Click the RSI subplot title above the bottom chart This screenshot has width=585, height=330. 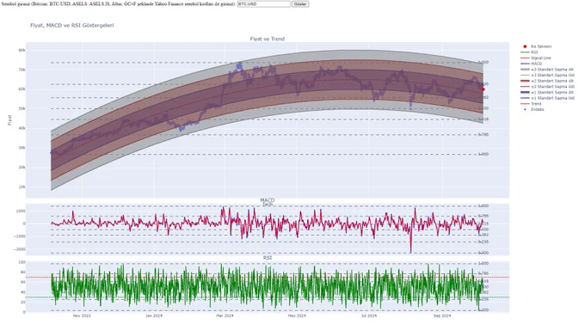point(268,258)
